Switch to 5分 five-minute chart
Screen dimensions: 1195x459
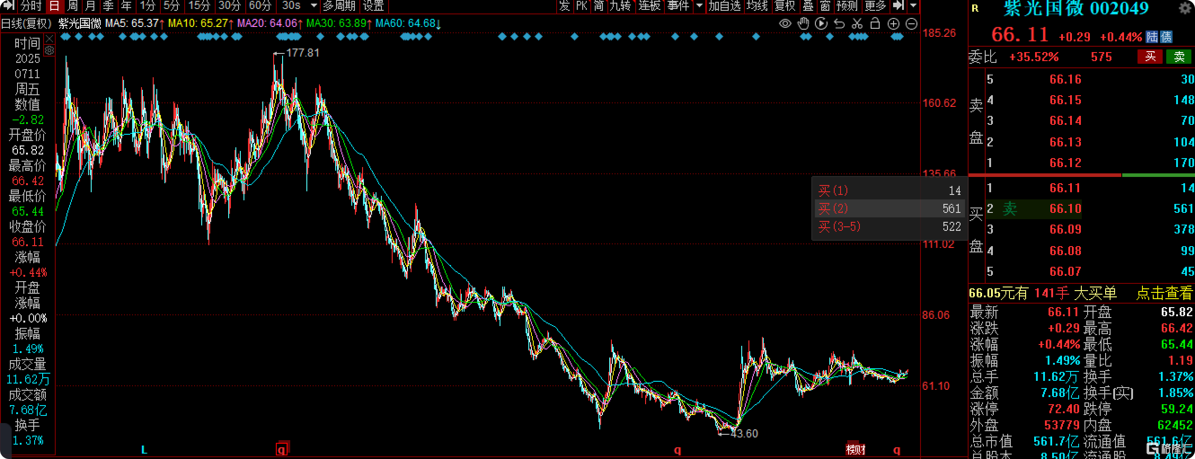tap(171, 6)
